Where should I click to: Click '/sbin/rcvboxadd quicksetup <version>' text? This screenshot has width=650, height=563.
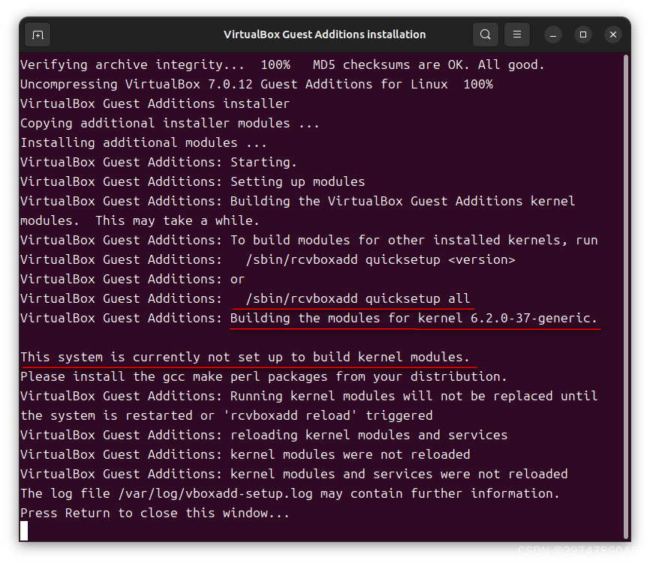click(x=380, y=260)
